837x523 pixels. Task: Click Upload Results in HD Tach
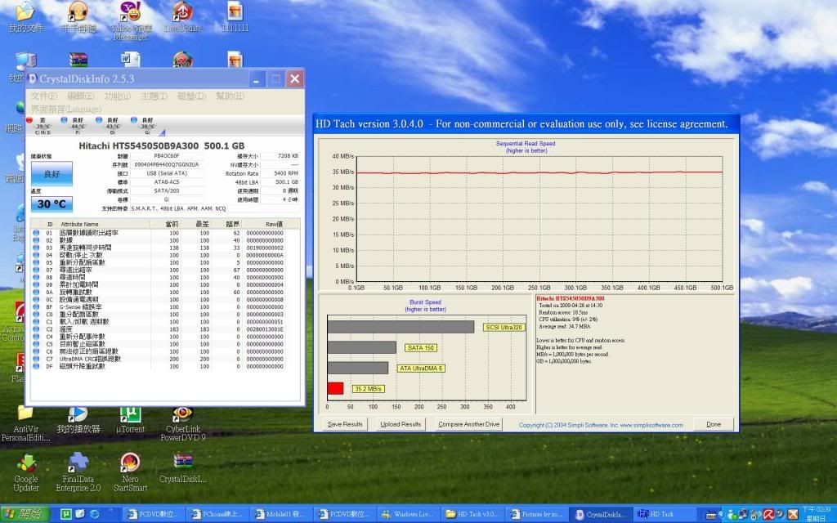(x=401, y=424)
